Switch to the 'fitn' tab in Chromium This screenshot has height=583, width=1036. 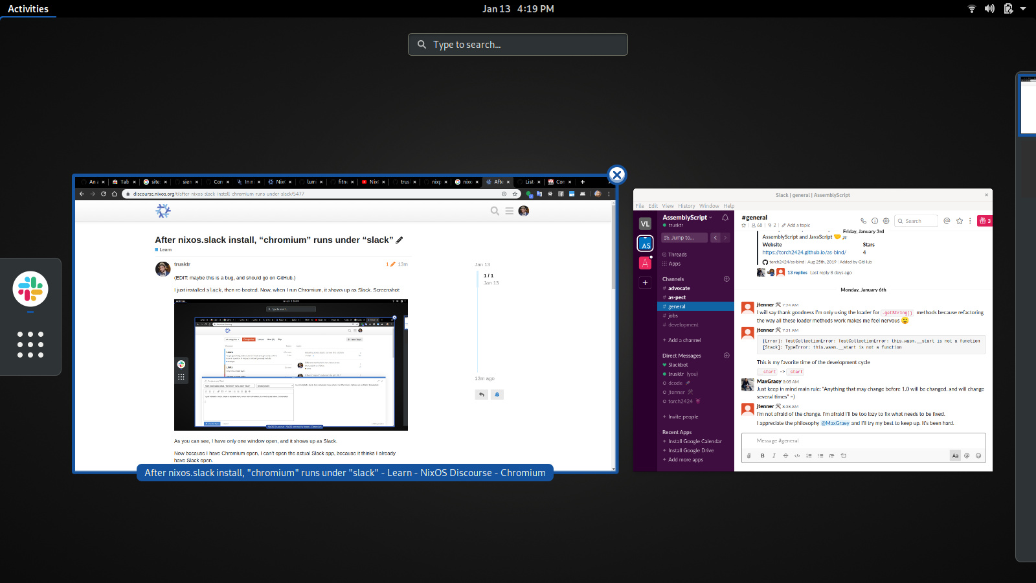coord(341,182)
